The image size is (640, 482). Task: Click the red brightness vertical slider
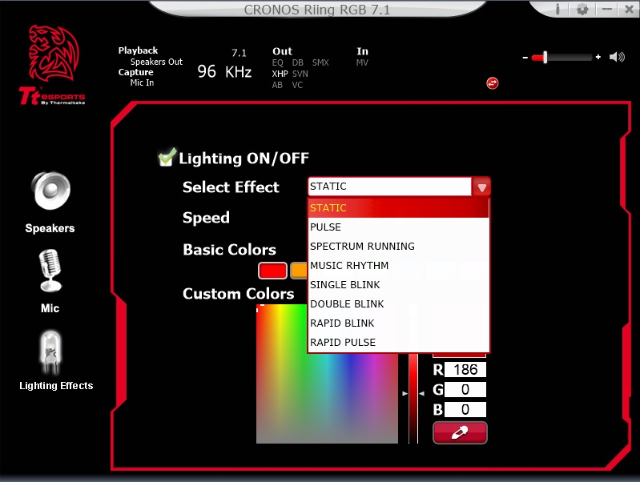[x=413, y=399]
